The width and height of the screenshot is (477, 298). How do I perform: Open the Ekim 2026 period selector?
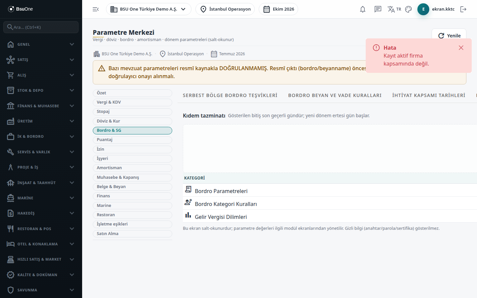(278, 9)
